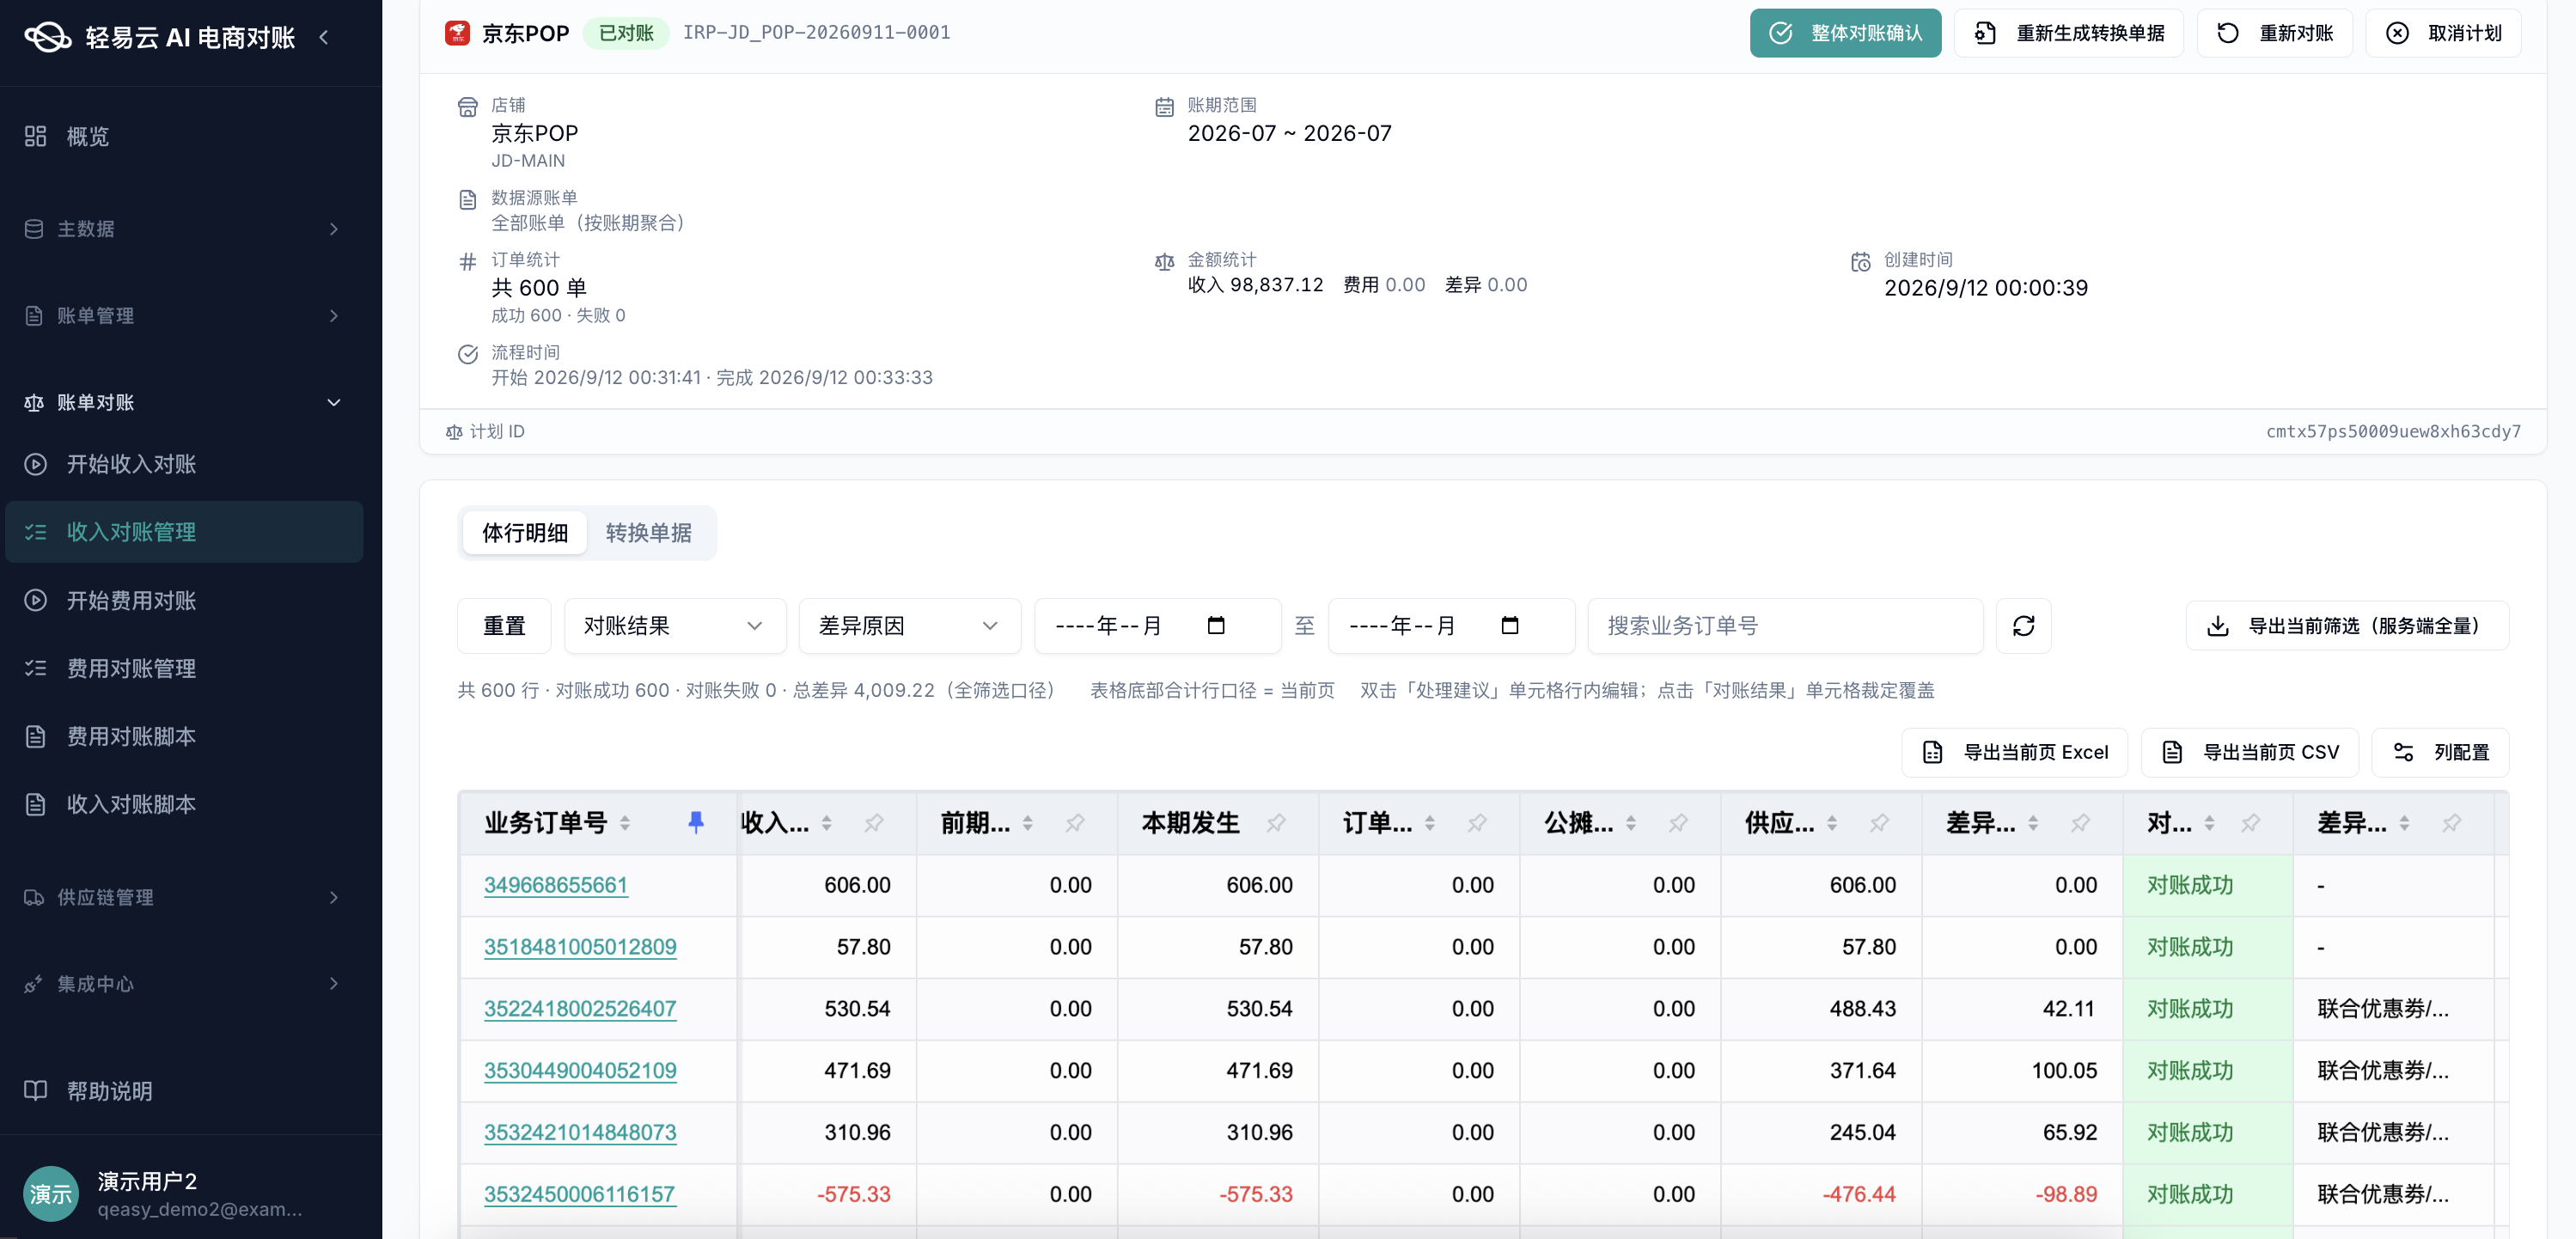Pin the 本期发生 column
Image resolution: width=2576 pixels, height=1239 pixels.
[x=1276, y=823]
